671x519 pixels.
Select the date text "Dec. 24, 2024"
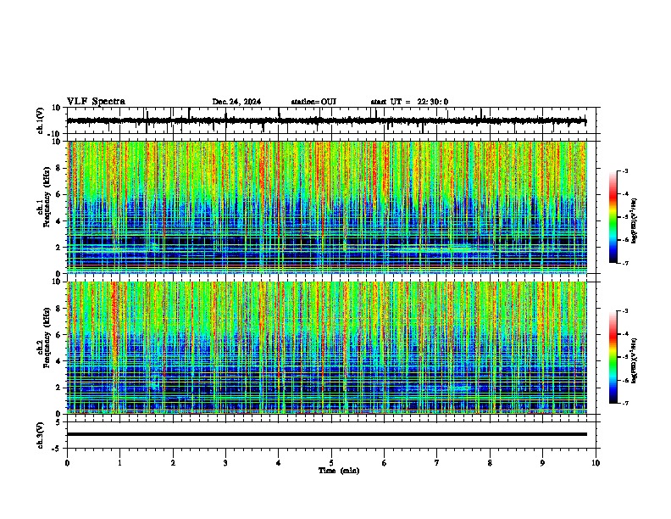point(236,102)
